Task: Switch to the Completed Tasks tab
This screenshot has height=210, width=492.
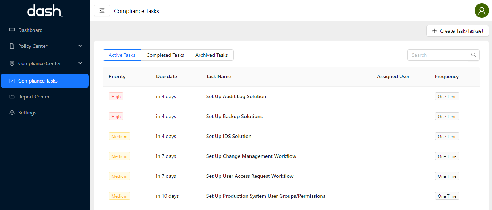Action: point(165,55)
